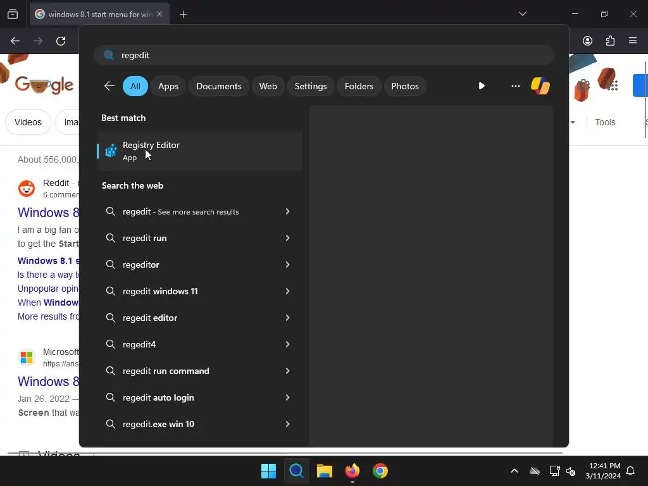Viewport: 648px width, 486px height.
Task: Switch to the Documents filter tab
Action: click(218, 86)
